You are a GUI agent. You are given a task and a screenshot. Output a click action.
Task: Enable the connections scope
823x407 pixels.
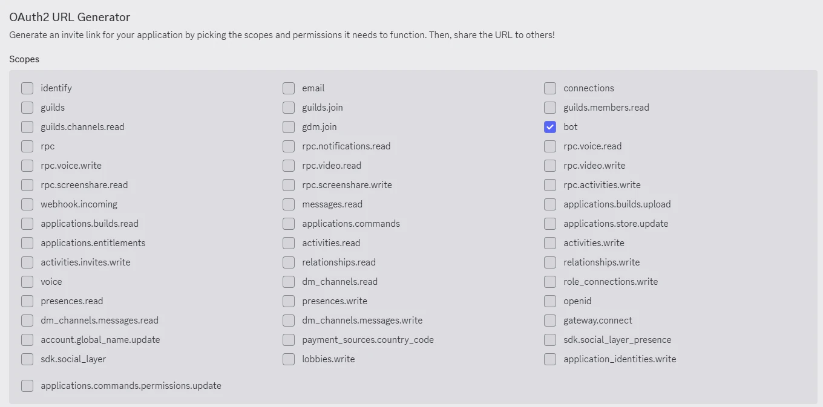coord(550,88)
